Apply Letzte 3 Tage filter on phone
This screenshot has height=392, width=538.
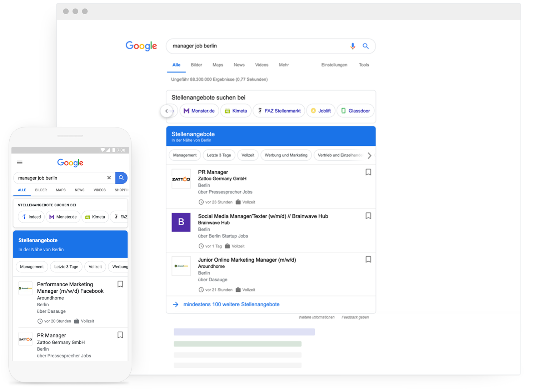coord(66,267)
